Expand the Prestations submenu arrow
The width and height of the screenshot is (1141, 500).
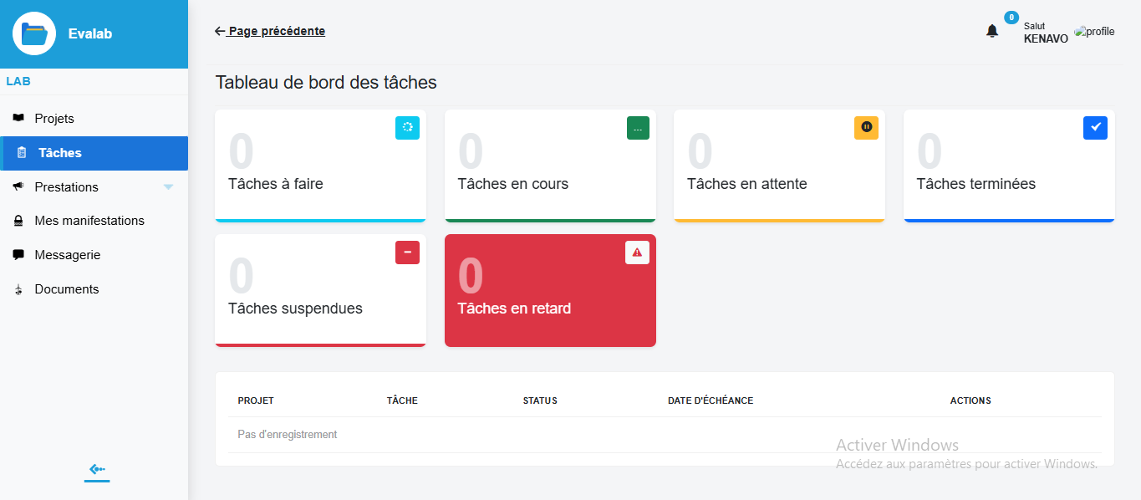pyautogui.click(x=168, y=187)
